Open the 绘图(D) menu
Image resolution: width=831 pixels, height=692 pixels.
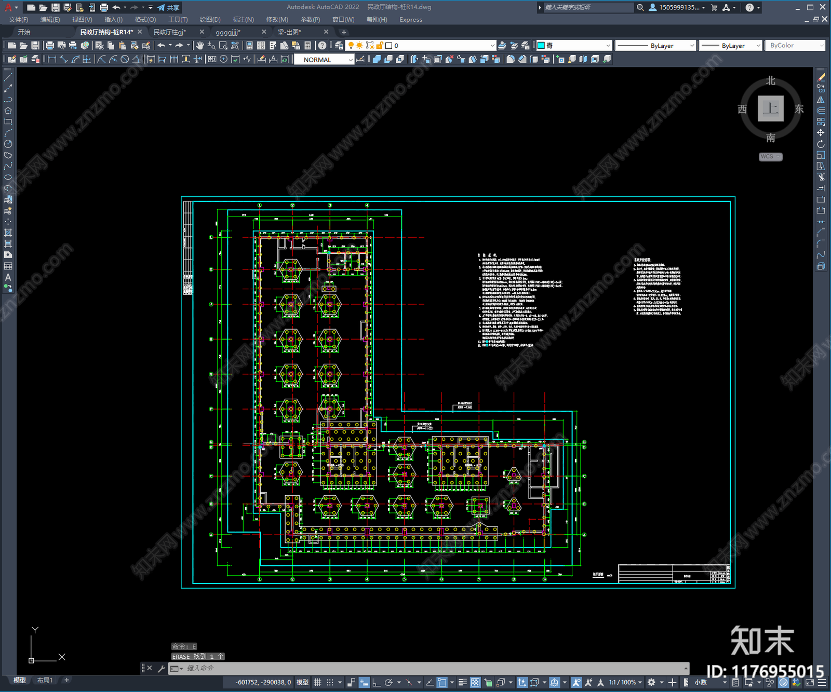[210, 20]
